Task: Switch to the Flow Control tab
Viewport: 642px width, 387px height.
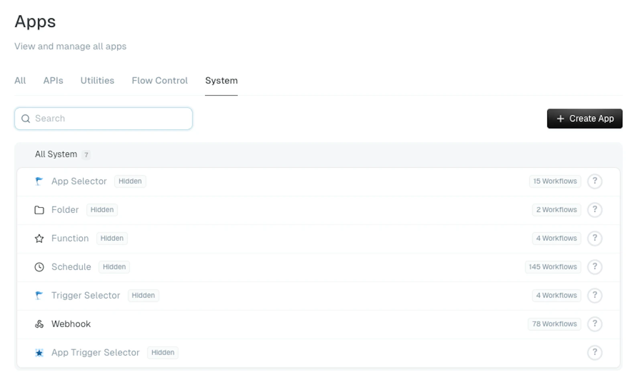Action: (x=160, y=81)
